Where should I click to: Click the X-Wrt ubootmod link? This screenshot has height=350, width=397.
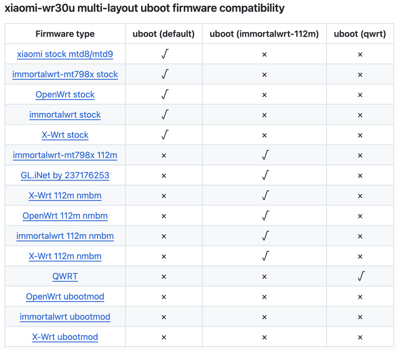tap(65, 337)
